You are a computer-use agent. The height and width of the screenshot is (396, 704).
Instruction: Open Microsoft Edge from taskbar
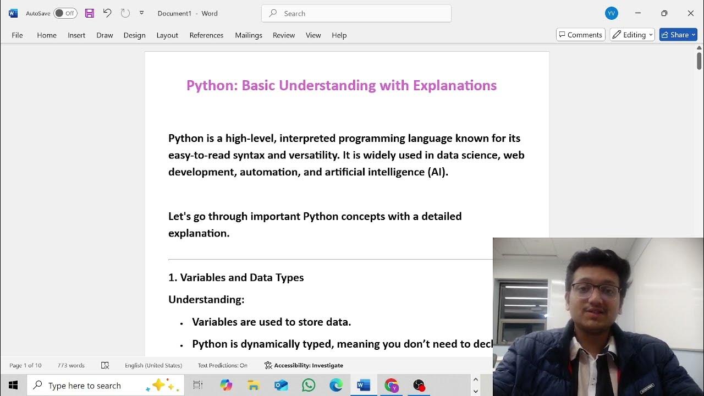(336, 386)
